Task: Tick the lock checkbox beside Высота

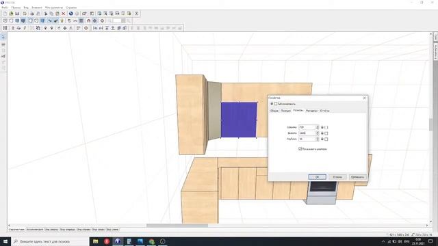Action: [326, 133]
